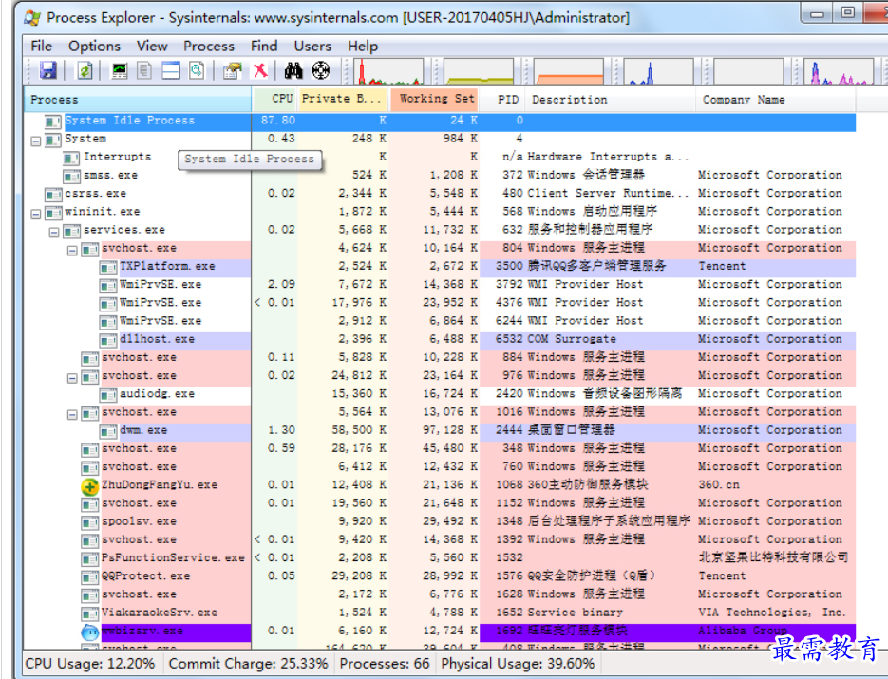888x679 pixels.
Task: Click the red Kill Process icon
Action: pos(260,71)
